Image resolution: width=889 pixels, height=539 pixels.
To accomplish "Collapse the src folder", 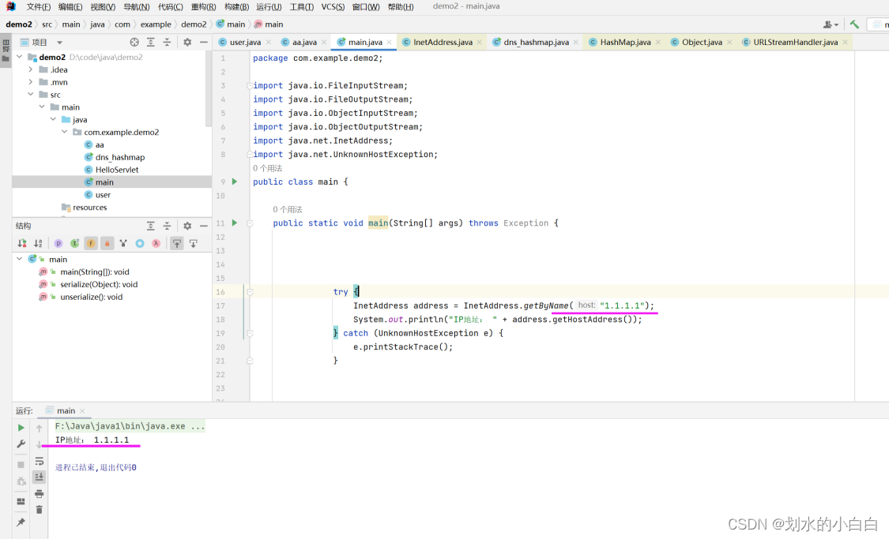I will (31, 94).
